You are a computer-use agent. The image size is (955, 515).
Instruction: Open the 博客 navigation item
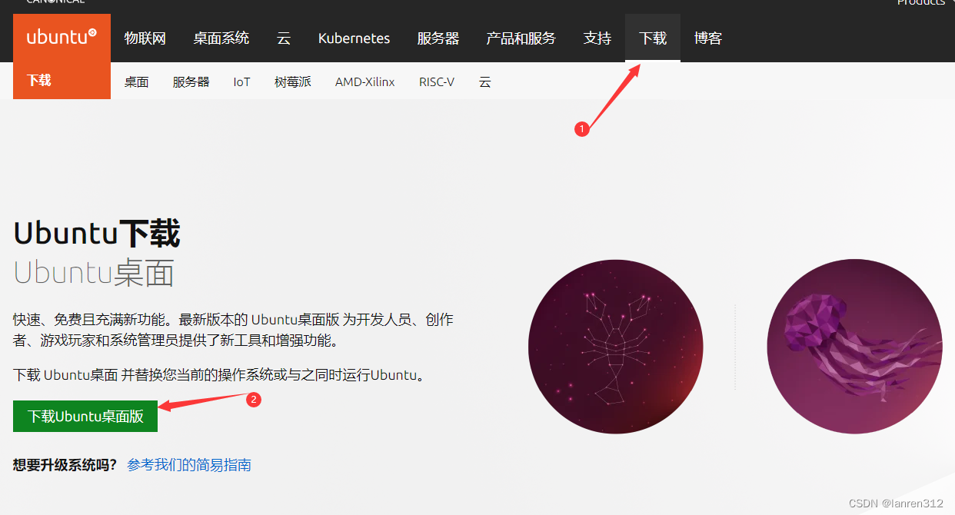point(708,38)
